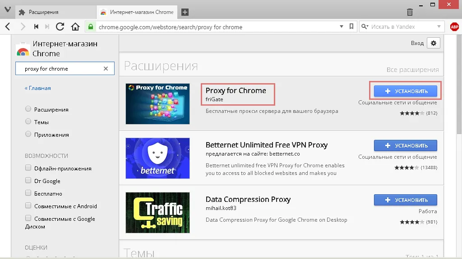Image resolution: width=462 pixels, height=259 pixels.
Task: Click the Proxy for Chrome thumbnail
Action: point(157,104)
